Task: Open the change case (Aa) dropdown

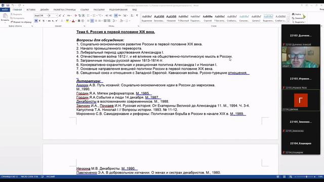Action: pos(69,16)
